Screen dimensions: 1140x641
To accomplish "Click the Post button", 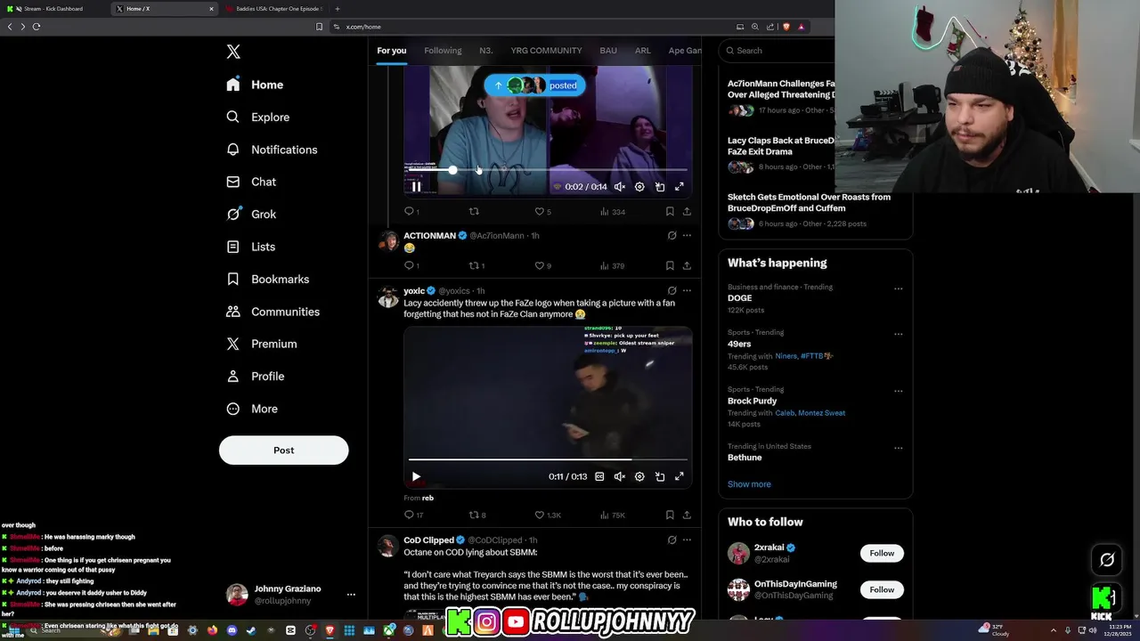I will tap(283, 450).
